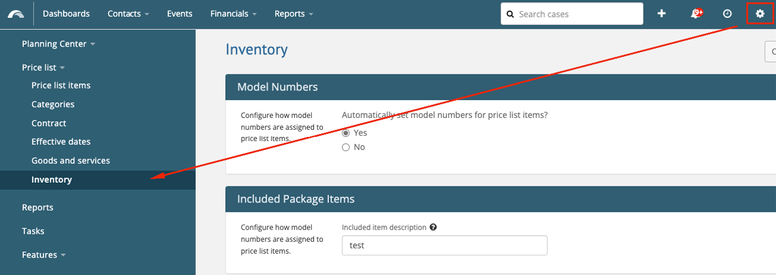Click the Inventory page heading
The image size is (776, 275).
(x=257, y=49)
